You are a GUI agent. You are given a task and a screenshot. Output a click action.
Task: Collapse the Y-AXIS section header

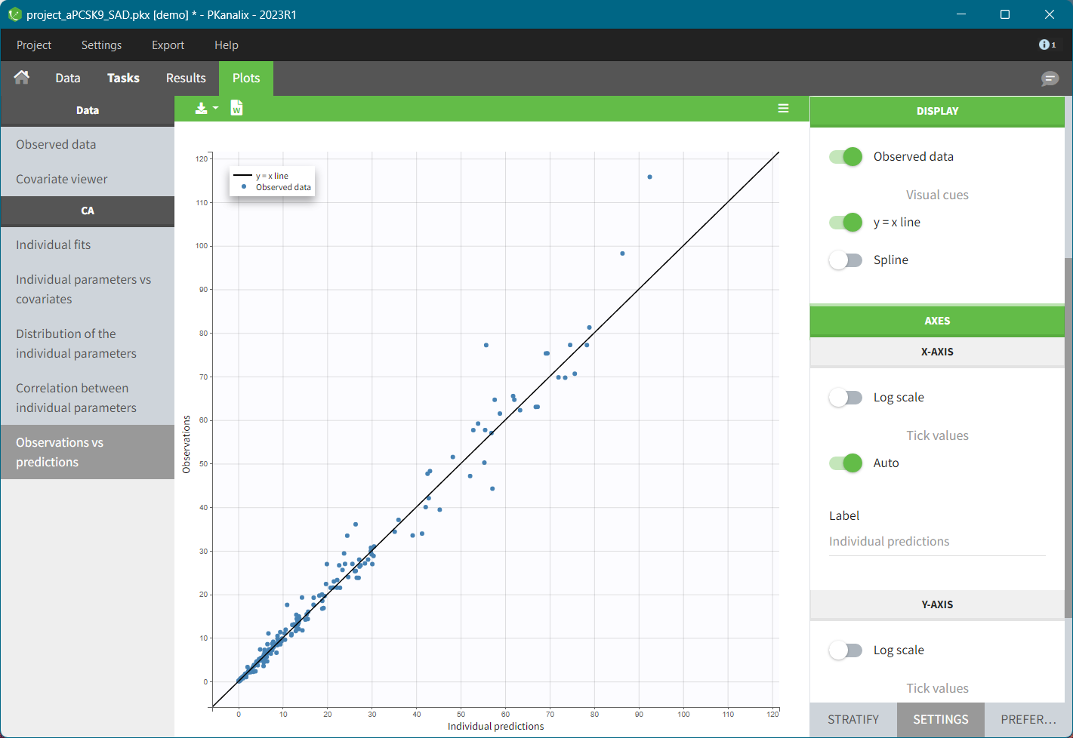(936, 604)
